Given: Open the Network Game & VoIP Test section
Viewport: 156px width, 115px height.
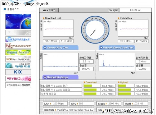Looking at the screenshot, I should click(x=117, y=48).
